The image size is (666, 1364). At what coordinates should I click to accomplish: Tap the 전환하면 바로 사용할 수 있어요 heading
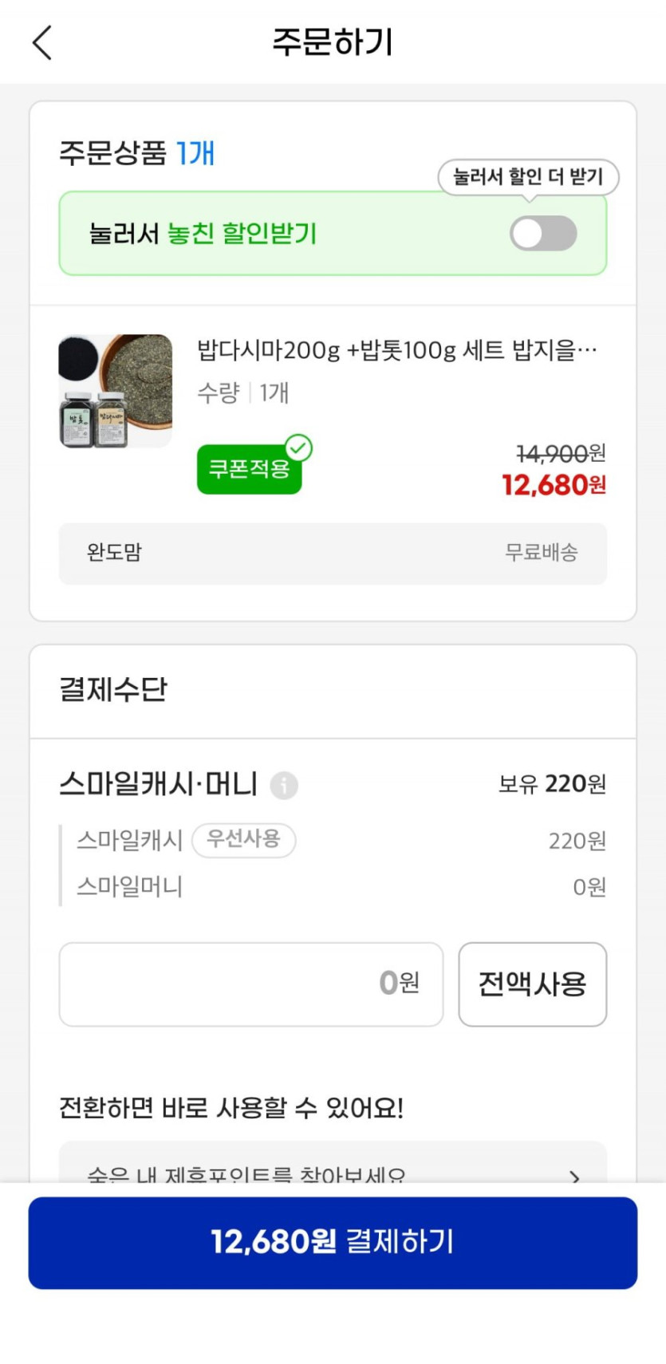(231, 1108)
